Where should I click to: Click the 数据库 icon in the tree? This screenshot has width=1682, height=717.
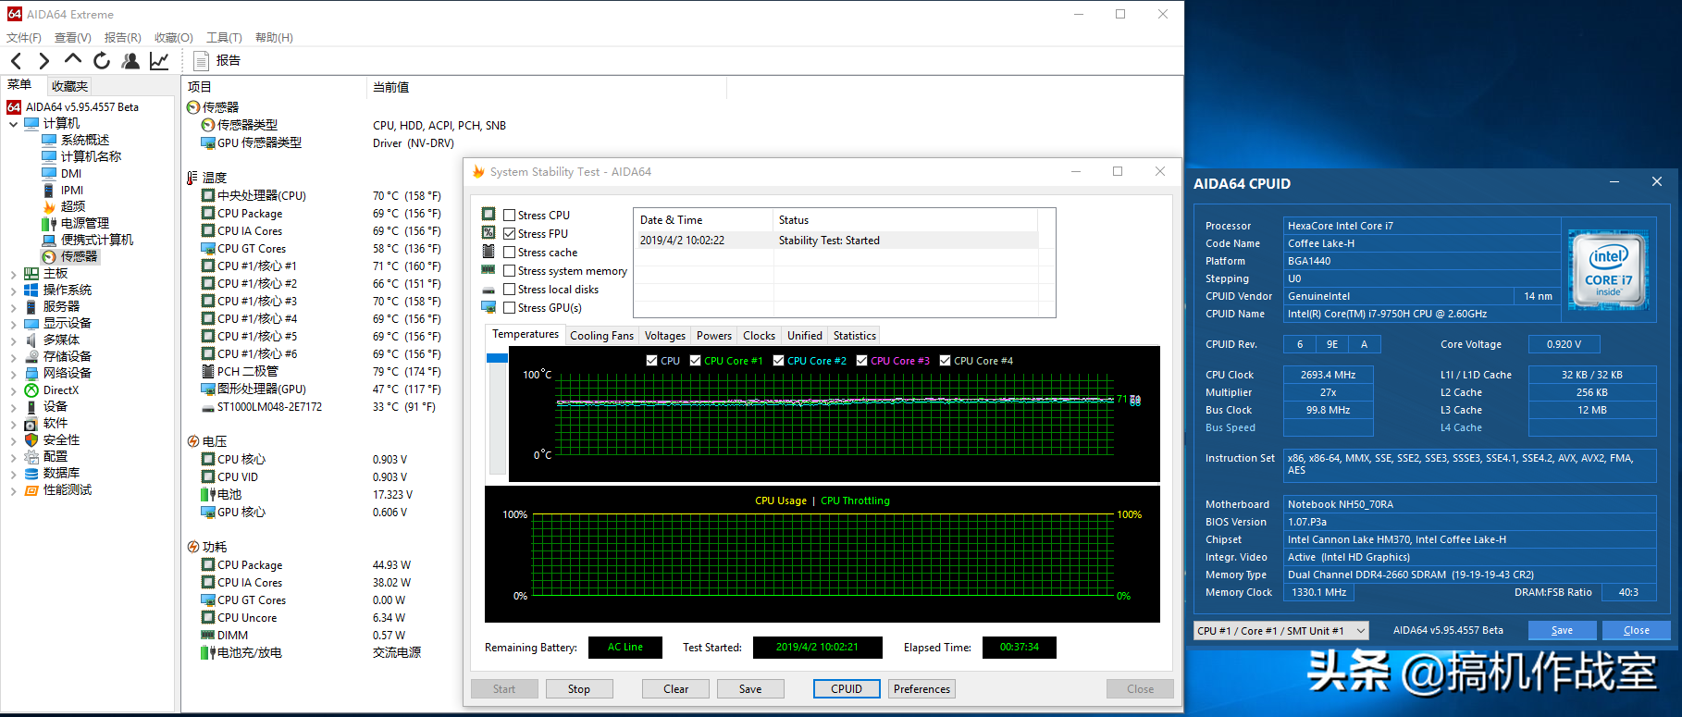(x=31, y=474)
